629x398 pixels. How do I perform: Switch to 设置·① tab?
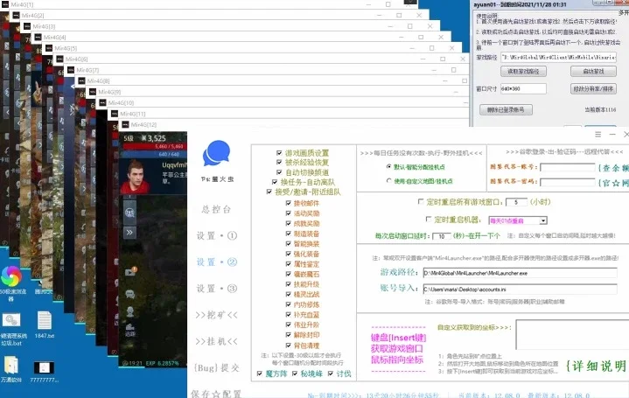[217, 235]
